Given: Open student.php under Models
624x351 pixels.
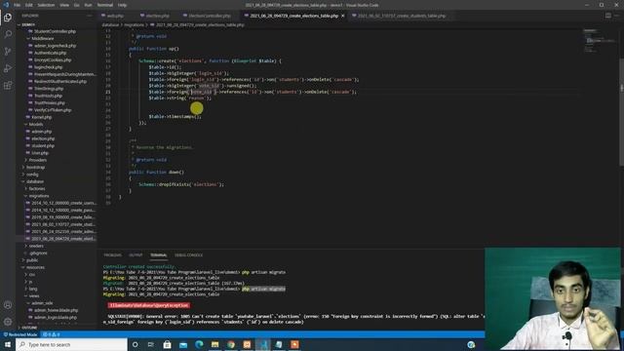Looking at the screenshot, I should click(x=43, y=146).
